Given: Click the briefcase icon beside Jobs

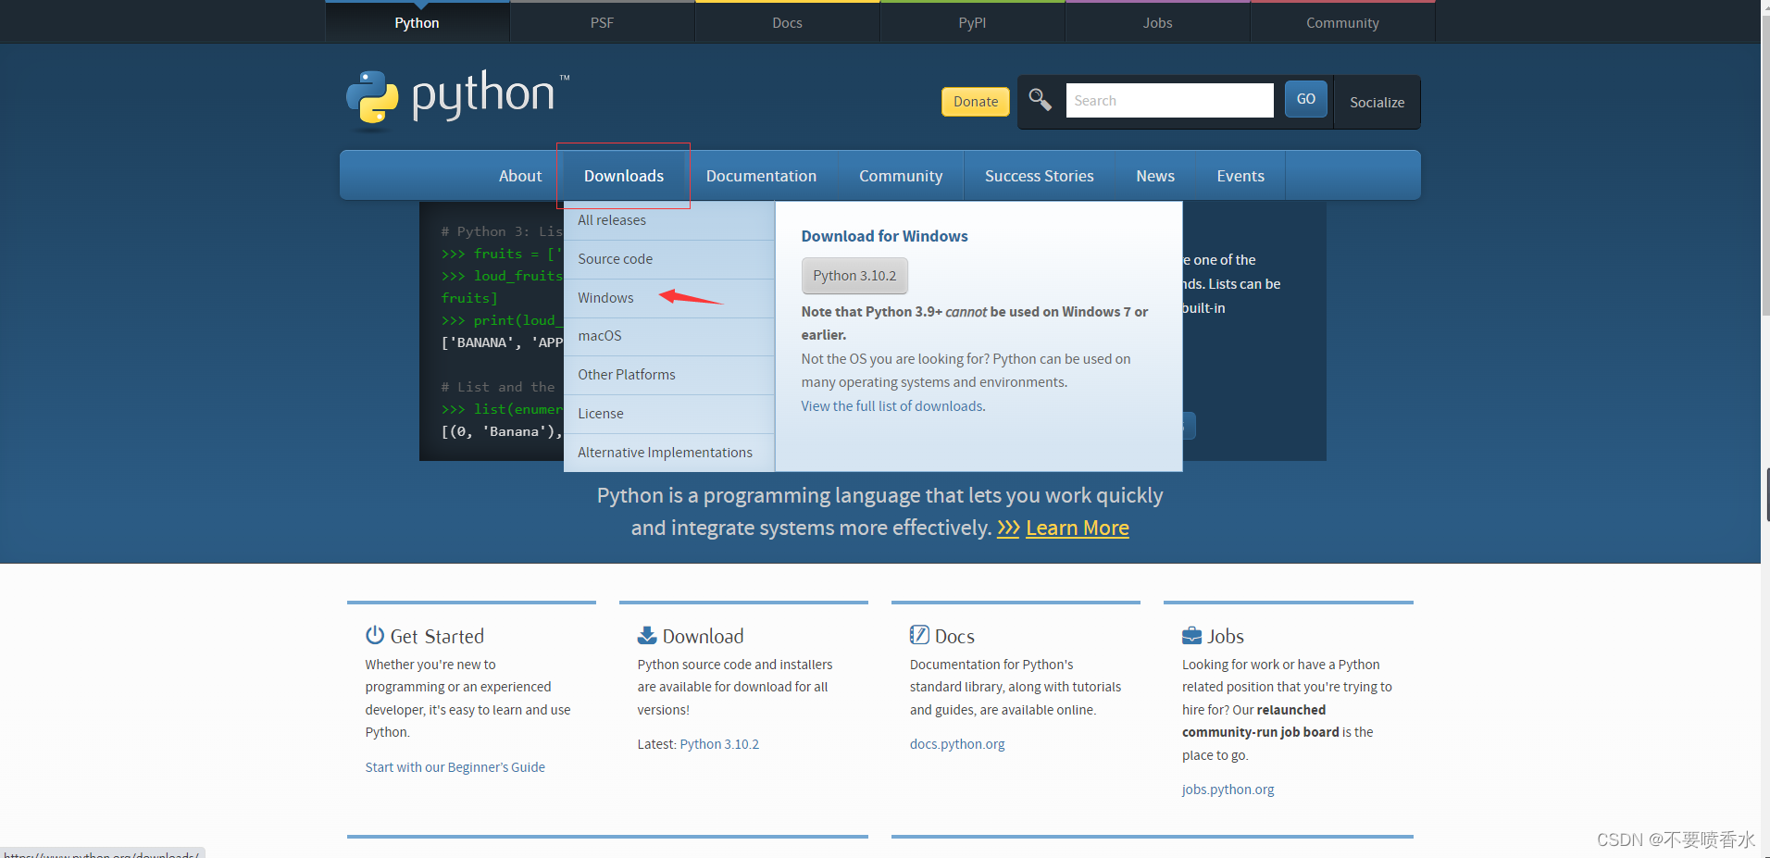Looking at the screenshot, I should tap(1191, 635).
